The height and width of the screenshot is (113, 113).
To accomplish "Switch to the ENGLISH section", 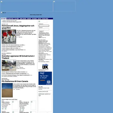I will point(45,19).
